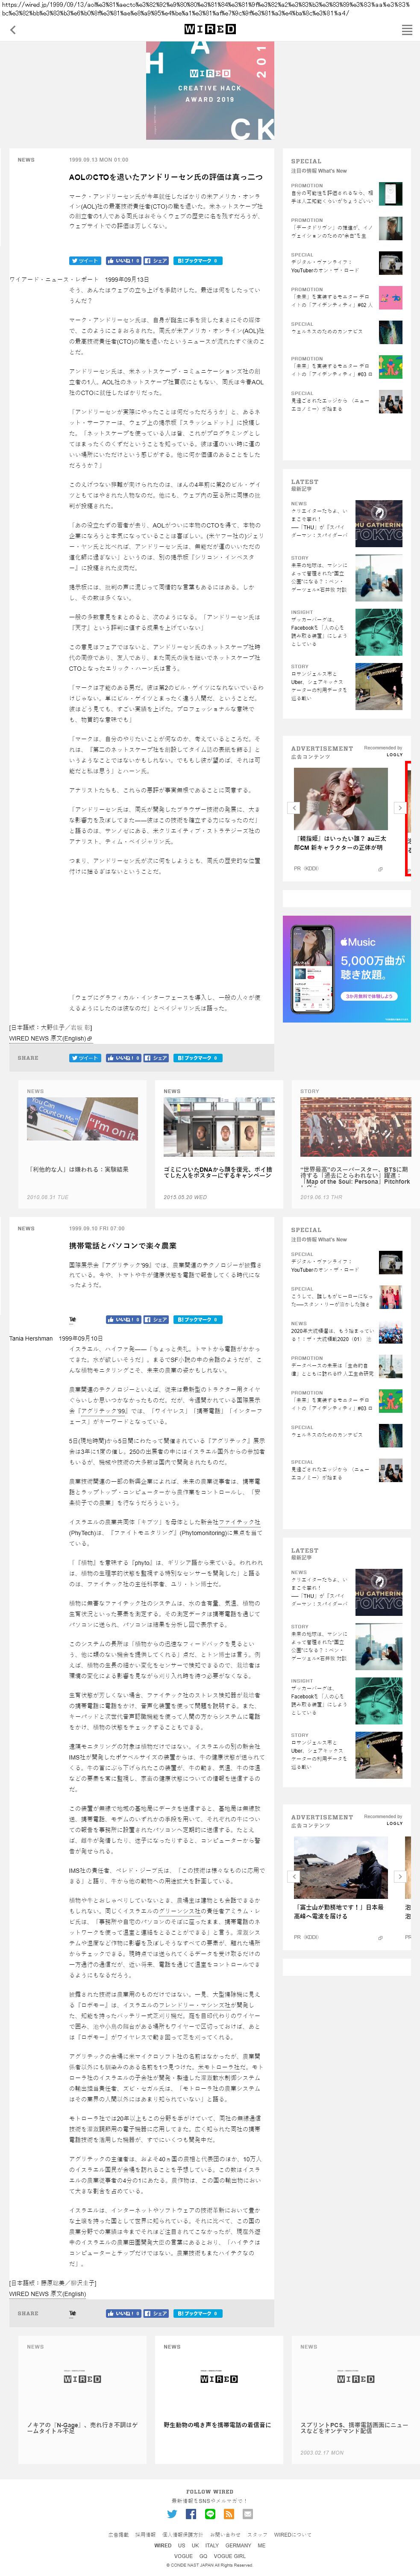Open the VOGUE GIRL link in the footer
The height and width of the screenshot is (2576, 420).
tap(230, 2555)
